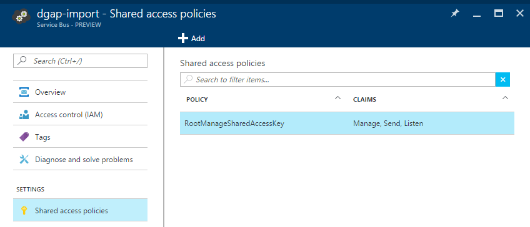Select the RootManageSharedAccessKey policy row

point(347,123)
